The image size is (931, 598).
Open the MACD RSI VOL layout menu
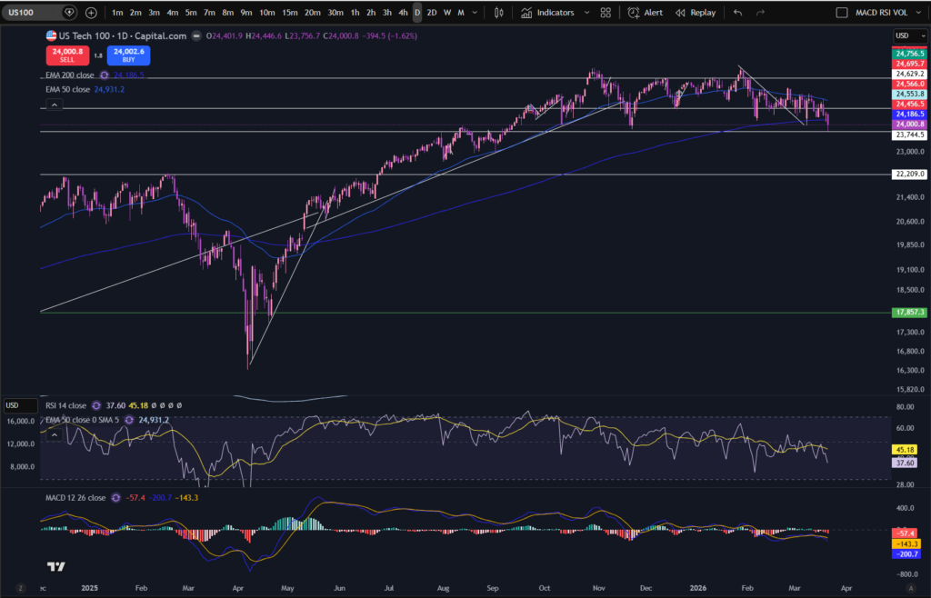[x=887, y=13]
